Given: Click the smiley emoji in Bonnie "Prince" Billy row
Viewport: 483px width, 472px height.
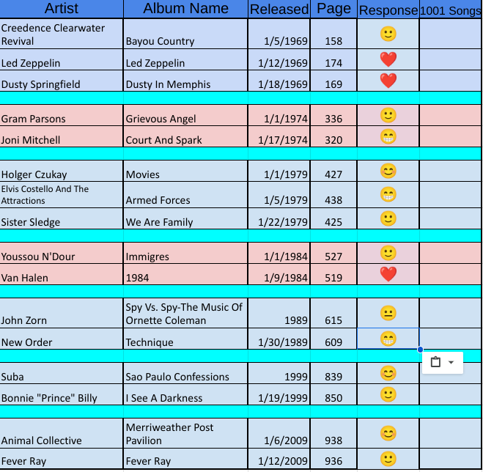Looking at the screenshot, I should 388,394.
